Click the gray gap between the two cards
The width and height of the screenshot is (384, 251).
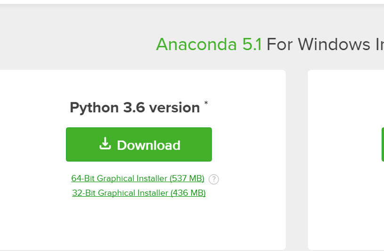296,159
